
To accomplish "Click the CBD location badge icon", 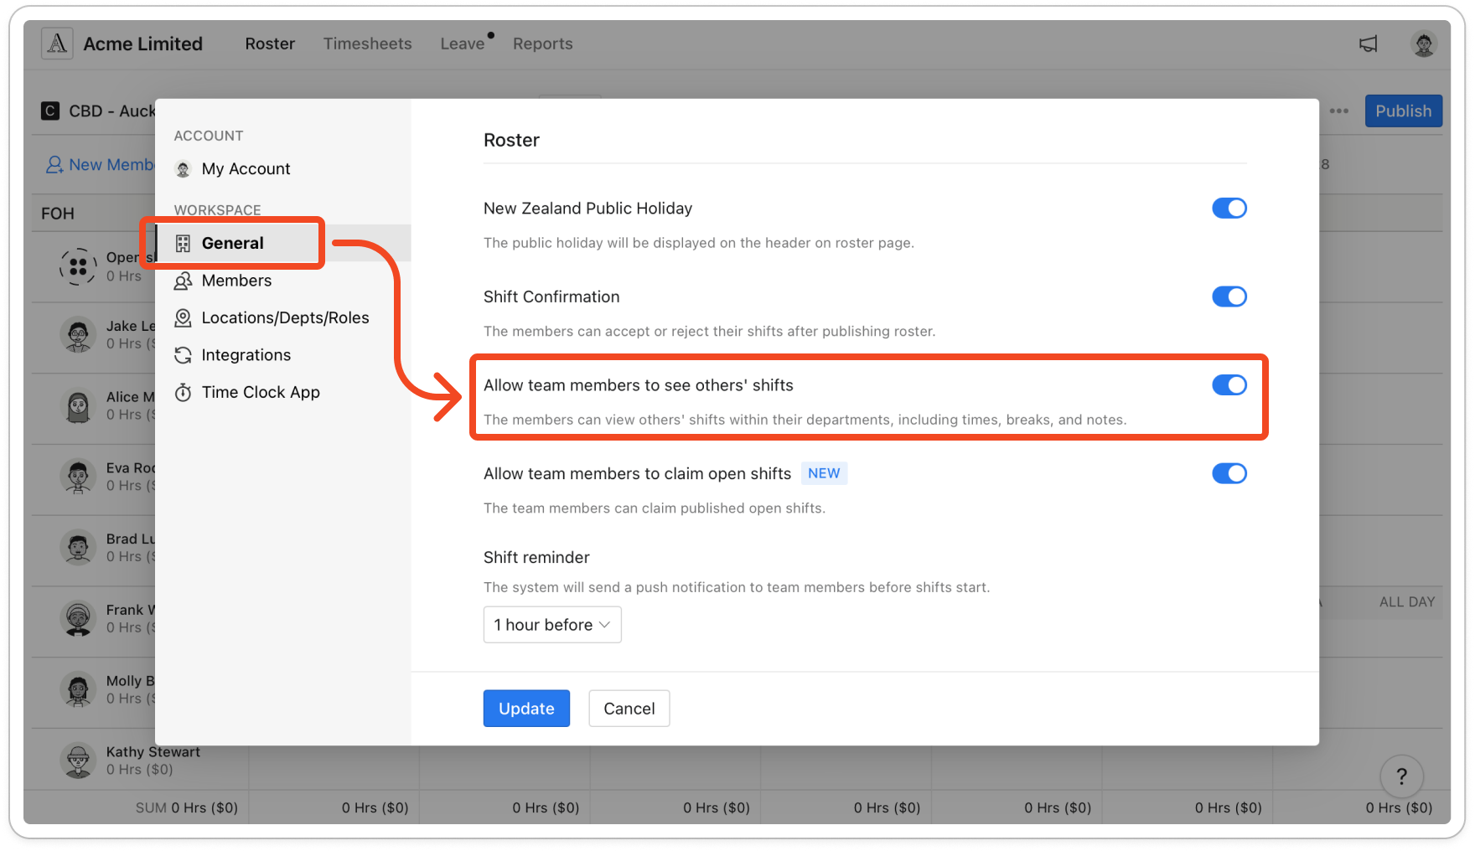I will tap(50, 111).
